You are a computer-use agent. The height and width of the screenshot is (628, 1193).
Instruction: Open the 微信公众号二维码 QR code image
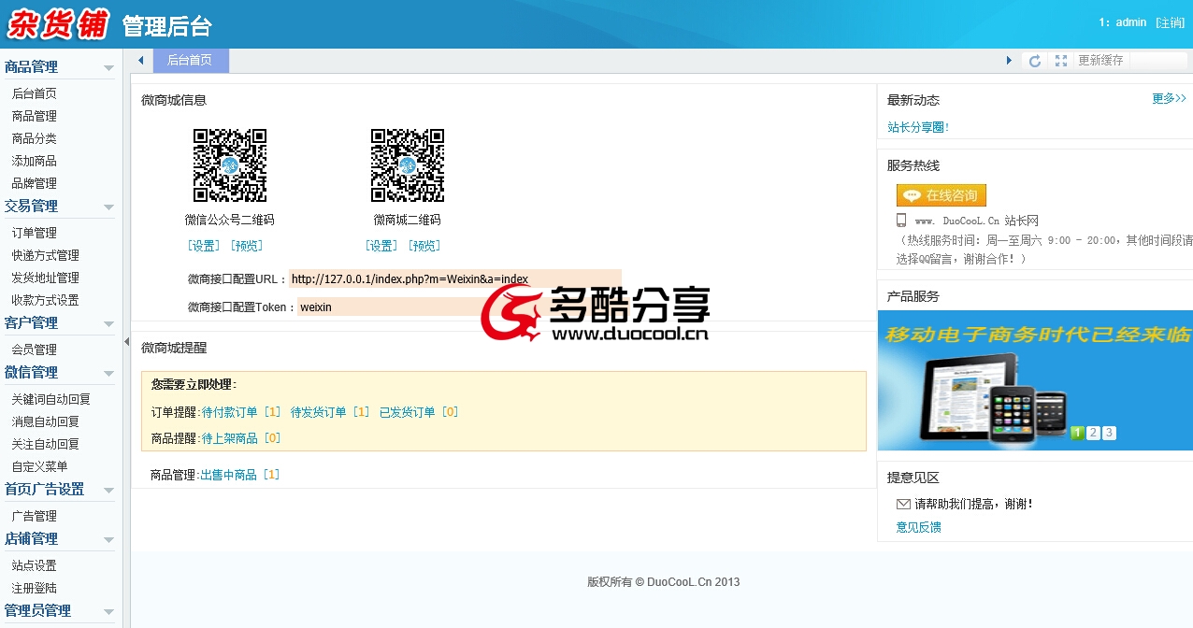pos(230,165)
